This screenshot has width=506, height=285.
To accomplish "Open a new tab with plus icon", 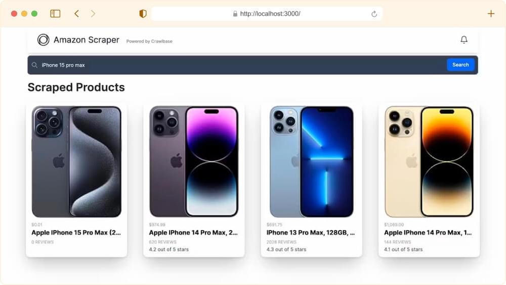I will 491,14.
